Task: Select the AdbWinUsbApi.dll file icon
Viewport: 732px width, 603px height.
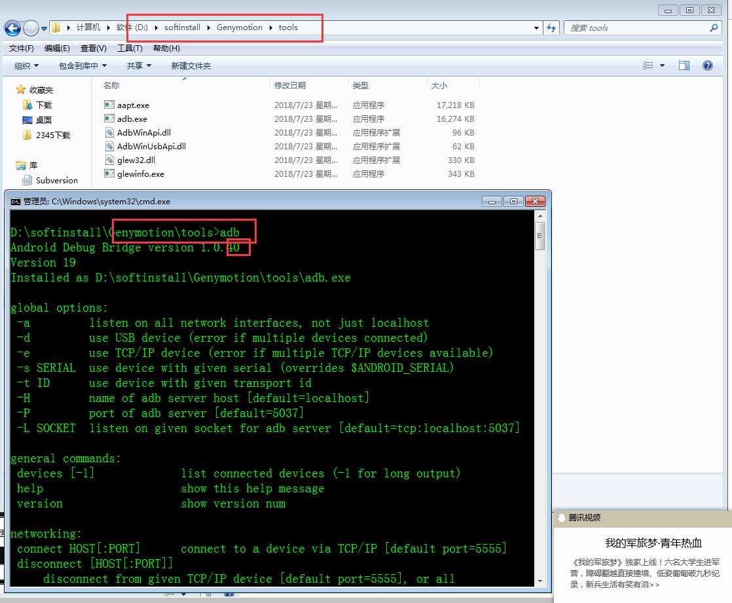Action: click(109, 146)
